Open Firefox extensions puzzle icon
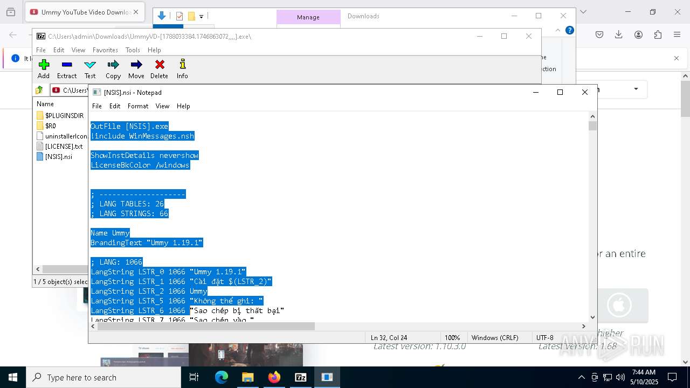The height and width of the screenshot is (388, 690). [658, 34]
